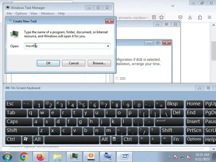216x162 pixels.
Task: Tap the End key on On-Screen Keyboard
Action: click(194, 113)
